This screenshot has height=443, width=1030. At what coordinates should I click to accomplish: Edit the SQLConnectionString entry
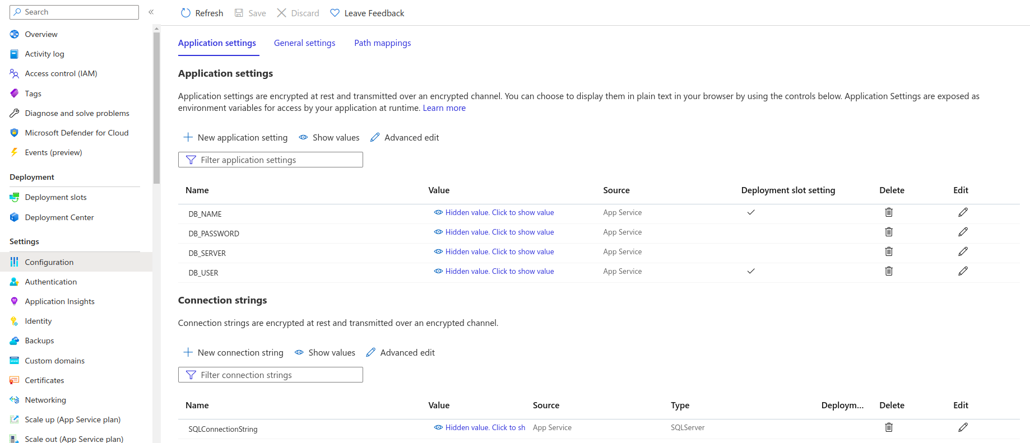click(963, 427)
